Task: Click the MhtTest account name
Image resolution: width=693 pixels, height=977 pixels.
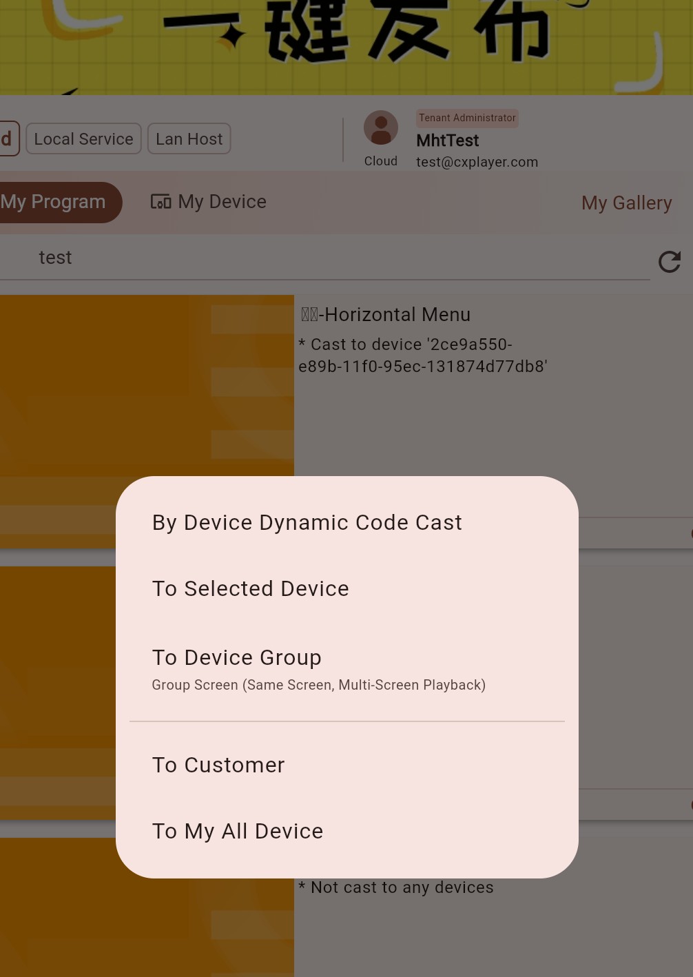Action: (x=448, y=141)
